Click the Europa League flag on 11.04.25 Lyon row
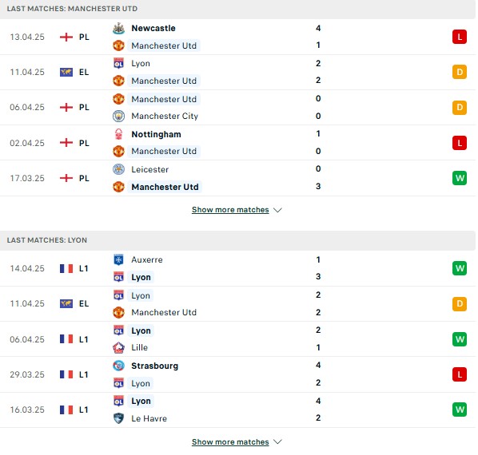 pos(66,303)
